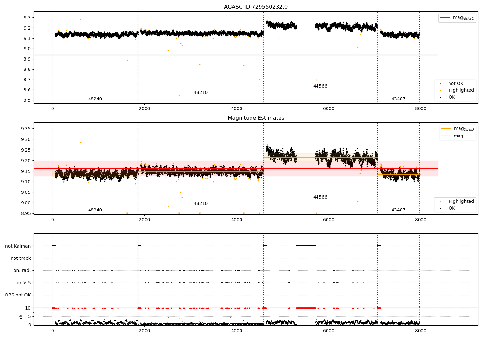Click OBSID label 48210 in the top plot
Screen dimensions: 483x338
click(201, 93)
